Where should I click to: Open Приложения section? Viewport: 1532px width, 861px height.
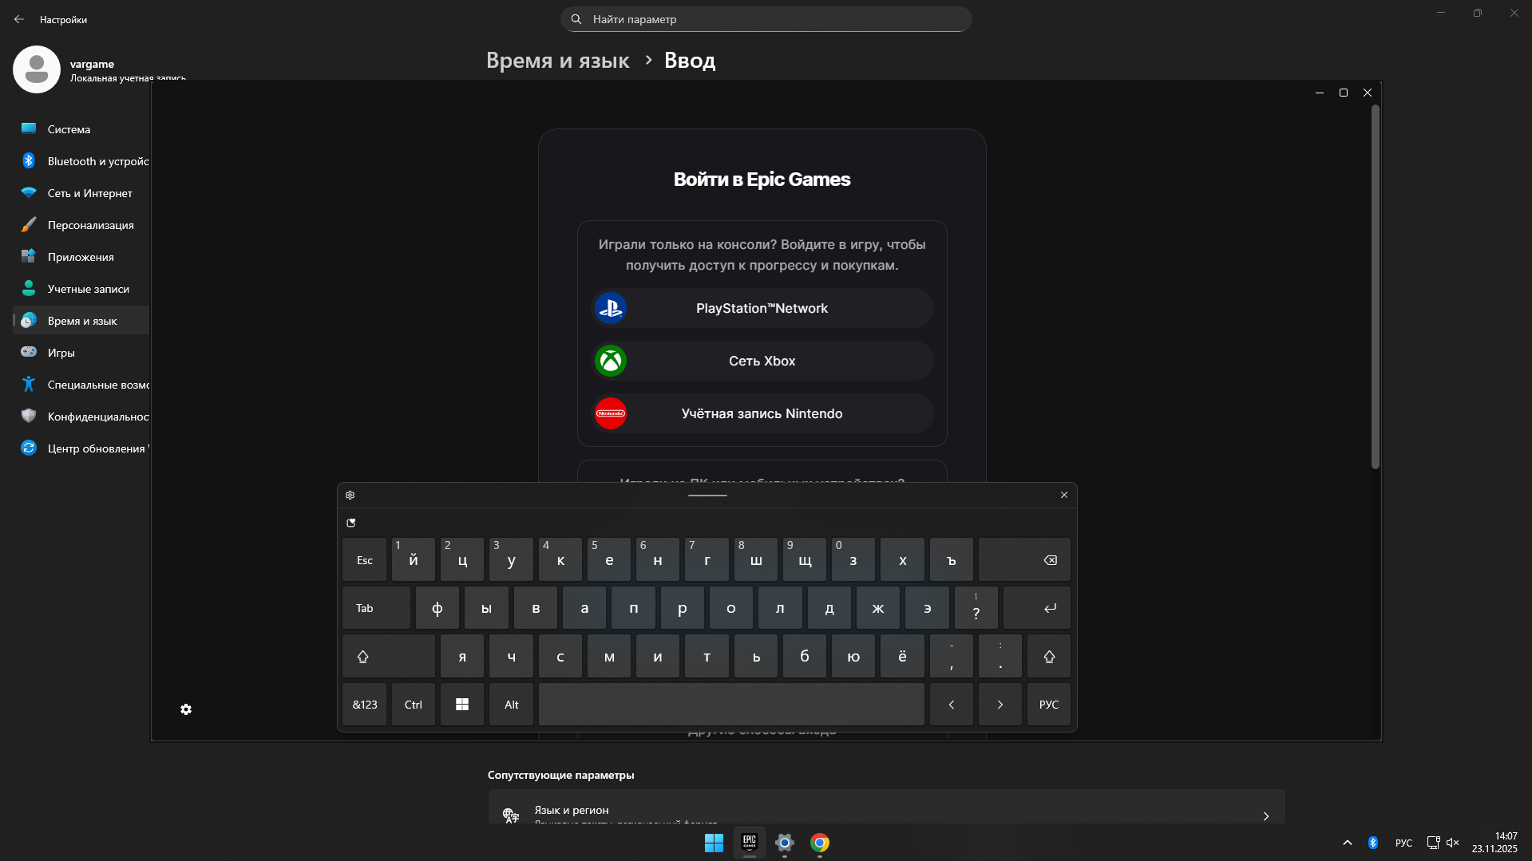[81, 257]
